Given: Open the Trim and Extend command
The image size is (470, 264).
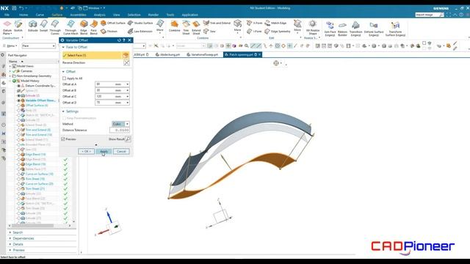Looking at the screenshot, I should click(x=217, y=23).
